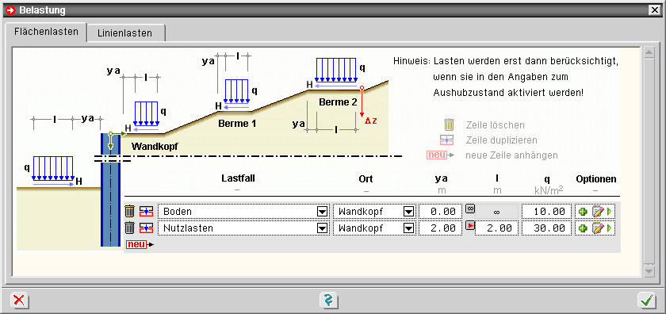Toggle red length button in Nutzlasten row
The width and height of the screenshot is (666, 314).
pyautogui.click(x=470, y=226)
